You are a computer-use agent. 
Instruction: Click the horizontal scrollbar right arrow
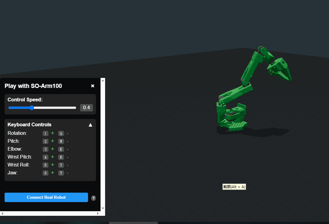click(98, 214)
